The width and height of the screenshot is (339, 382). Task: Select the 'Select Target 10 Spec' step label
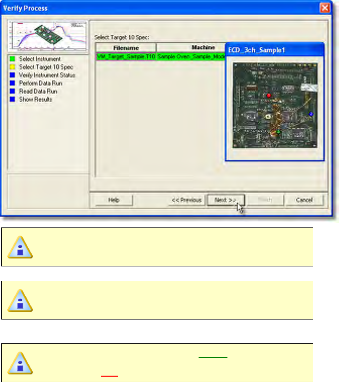(x=46, y=67)
